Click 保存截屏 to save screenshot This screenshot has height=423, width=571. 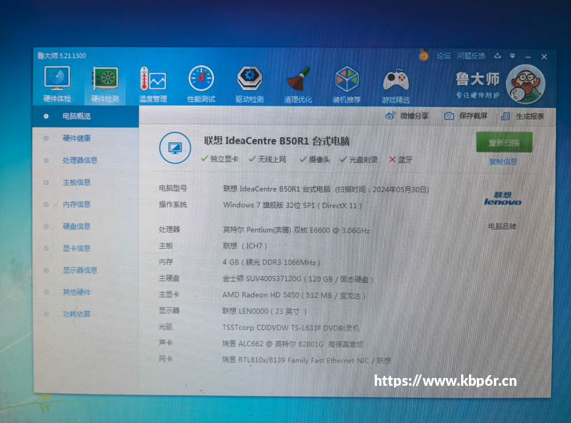465,116
